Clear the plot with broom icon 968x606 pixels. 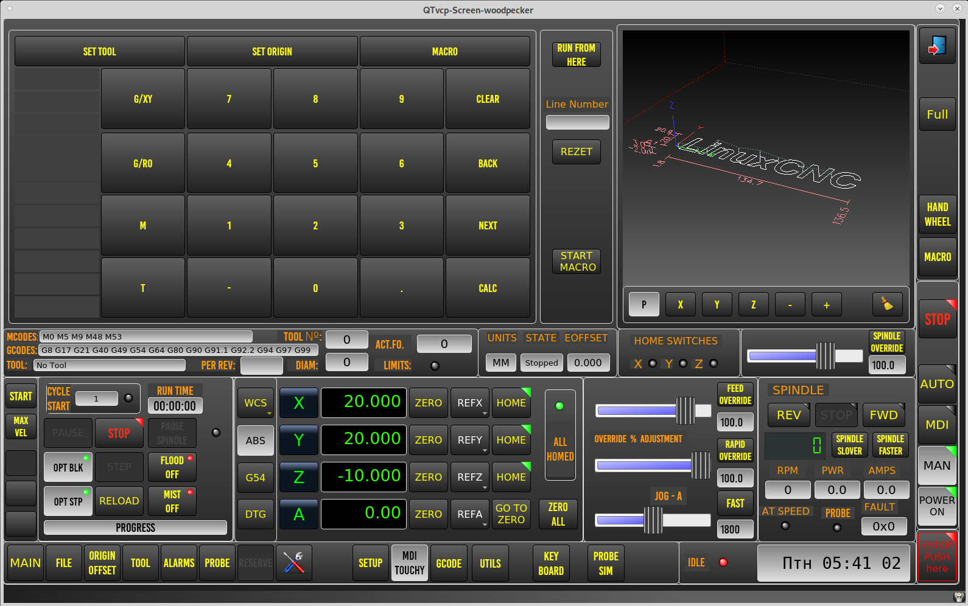click(x=887, y=304)
